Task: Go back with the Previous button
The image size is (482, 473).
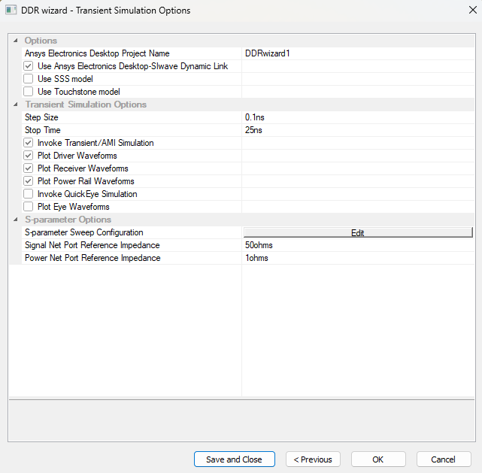Action: coord(313,459)
